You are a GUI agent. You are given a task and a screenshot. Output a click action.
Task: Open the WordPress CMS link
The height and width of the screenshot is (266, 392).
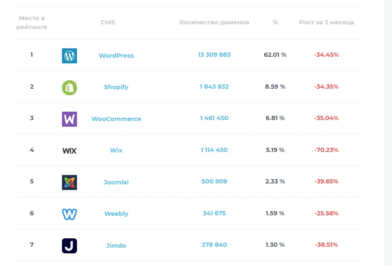[x=116, y=55]
